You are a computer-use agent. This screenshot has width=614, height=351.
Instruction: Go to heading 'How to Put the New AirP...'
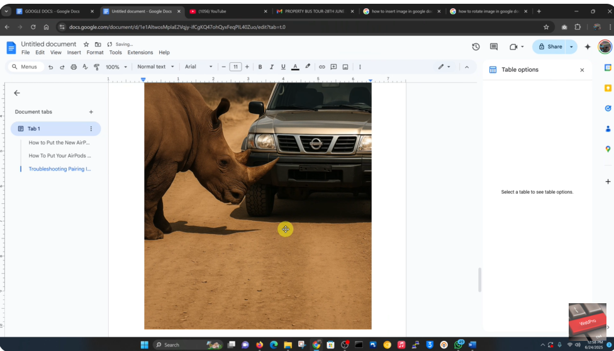pos(60,143)
